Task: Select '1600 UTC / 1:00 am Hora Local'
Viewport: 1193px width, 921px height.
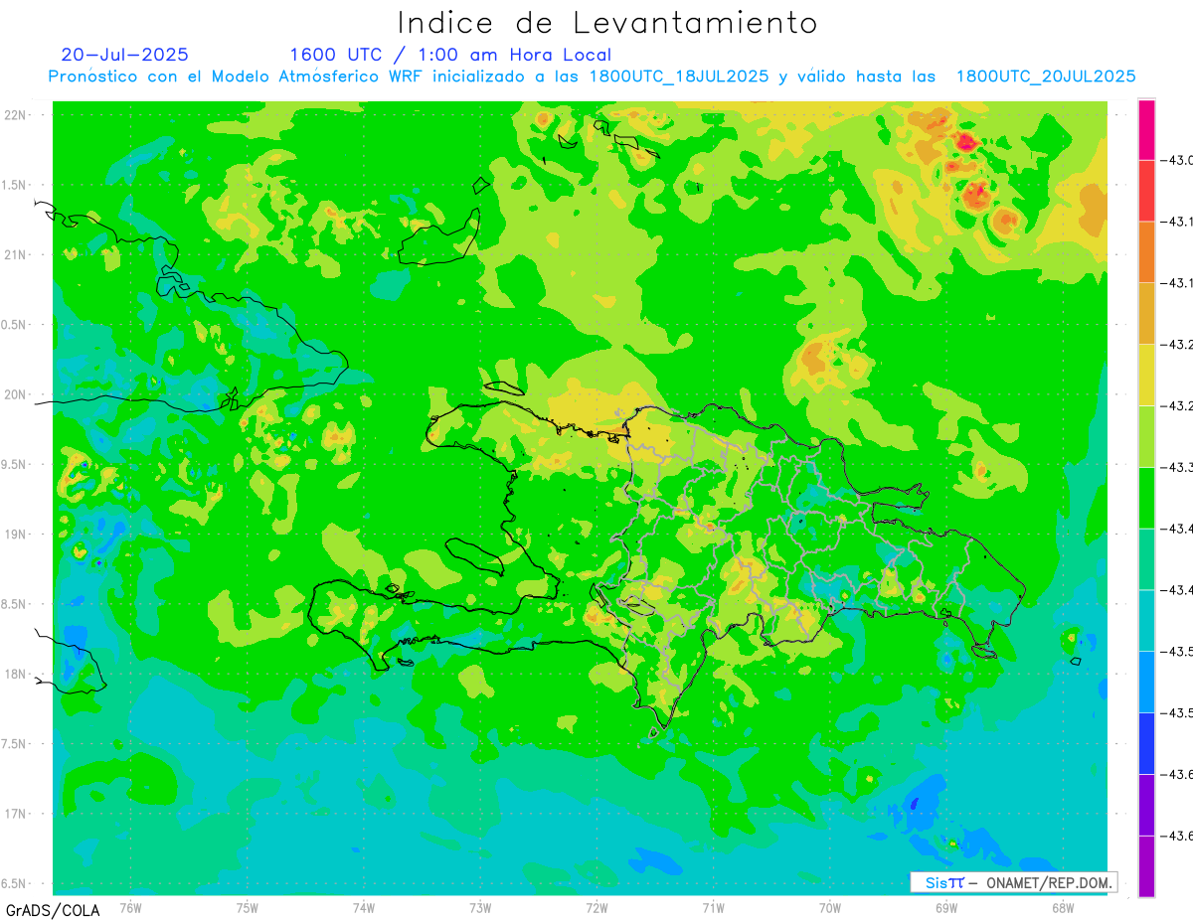Action: coord(450,55)
